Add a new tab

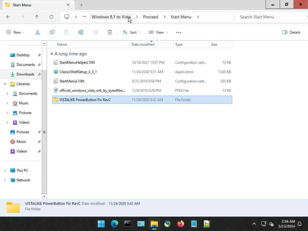[x=81, y=5]
